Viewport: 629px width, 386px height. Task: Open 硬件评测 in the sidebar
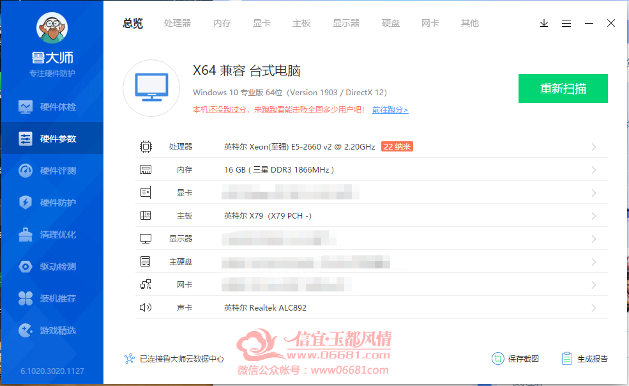(x=52, y=170)
